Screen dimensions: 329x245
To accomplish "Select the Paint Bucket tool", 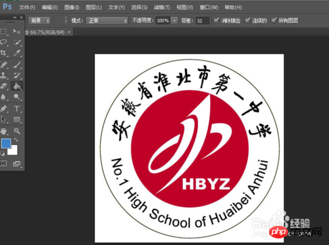I will 16,86.
